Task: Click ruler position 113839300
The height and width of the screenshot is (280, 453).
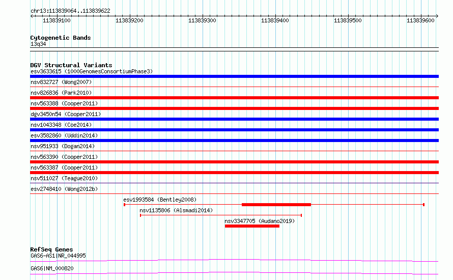Action: [x=202, y=20]
